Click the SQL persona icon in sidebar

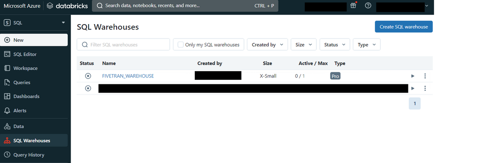pos(7,23)
